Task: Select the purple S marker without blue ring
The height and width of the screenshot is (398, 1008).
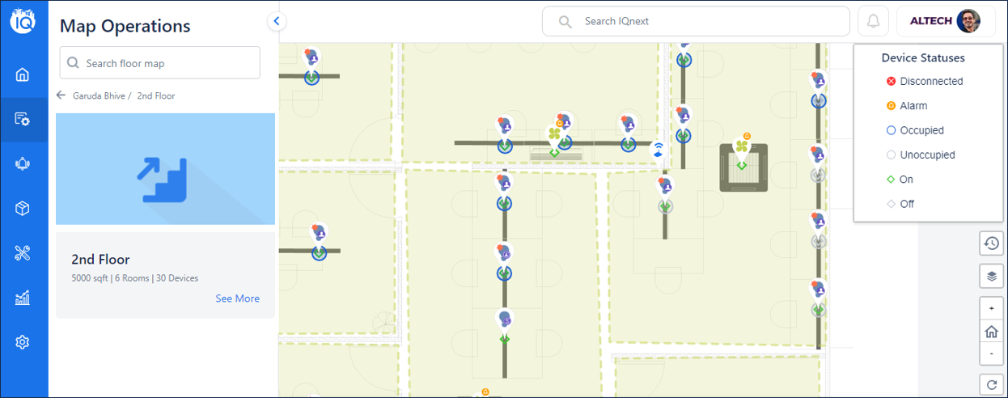Action: 506,320
